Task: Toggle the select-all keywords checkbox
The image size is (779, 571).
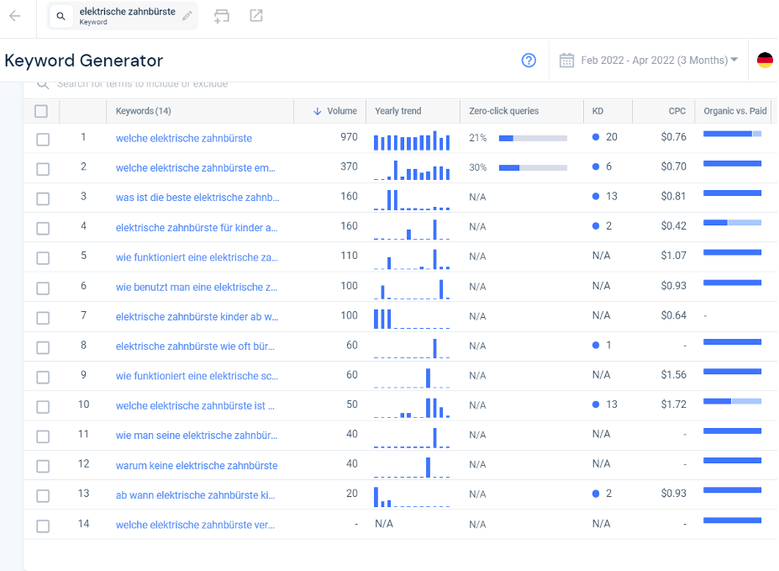Action: coord(41,111)
